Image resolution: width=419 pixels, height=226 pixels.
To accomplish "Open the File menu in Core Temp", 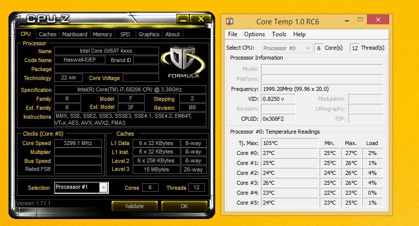I will pos(233,34).
